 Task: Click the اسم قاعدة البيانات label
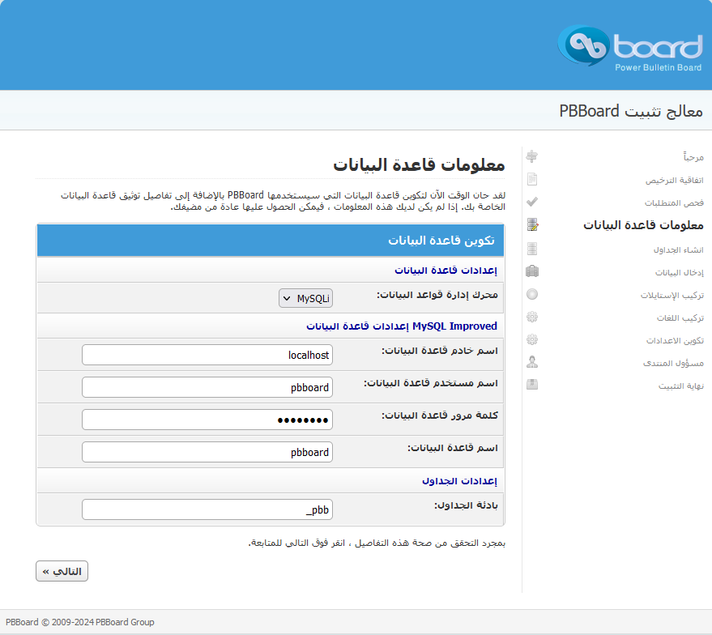coord(453,449)
